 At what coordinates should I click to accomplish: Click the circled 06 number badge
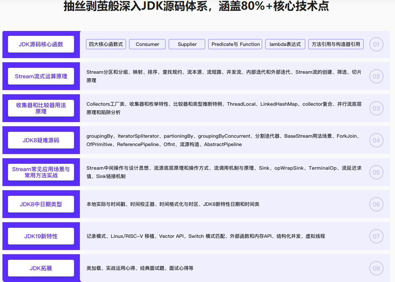coord(376,204)
